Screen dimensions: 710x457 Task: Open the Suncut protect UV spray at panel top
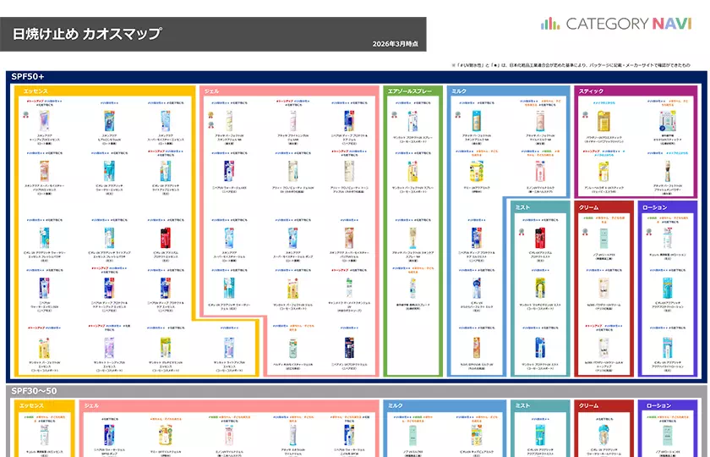(412, 122)
